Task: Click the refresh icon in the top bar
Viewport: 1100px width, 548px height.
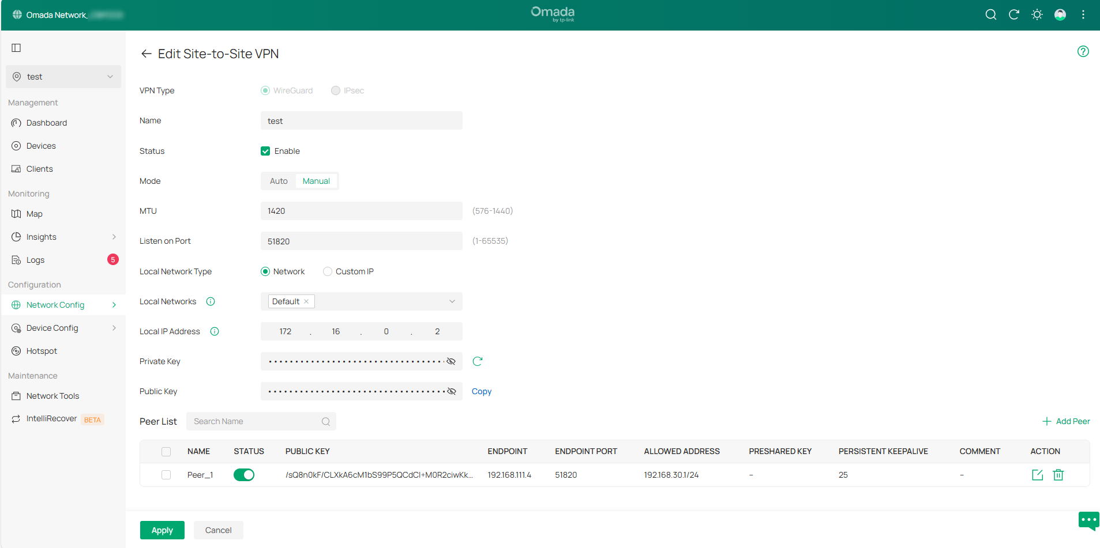Action: click(1013, 14)
